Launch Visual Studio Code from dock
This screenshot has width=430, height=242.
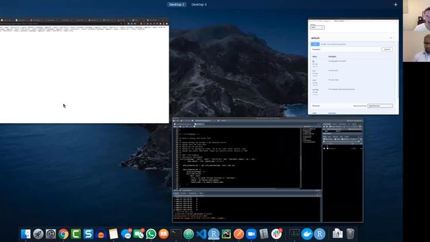(x=202, y=234)
